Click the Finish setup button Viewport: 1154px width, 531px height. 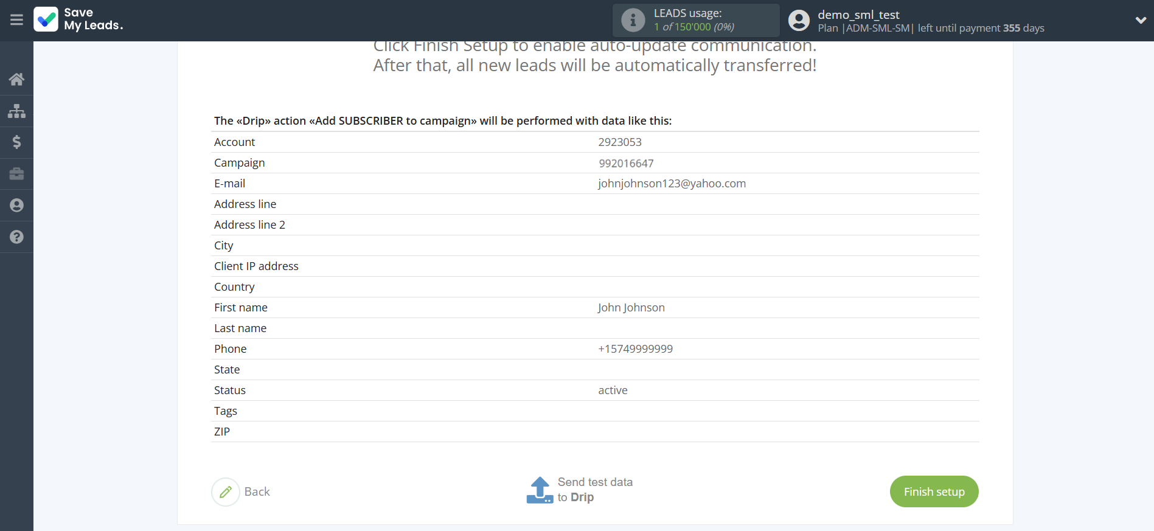(x=934, y=491)
